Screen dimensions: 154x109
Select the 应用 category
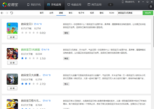point(51,13)
